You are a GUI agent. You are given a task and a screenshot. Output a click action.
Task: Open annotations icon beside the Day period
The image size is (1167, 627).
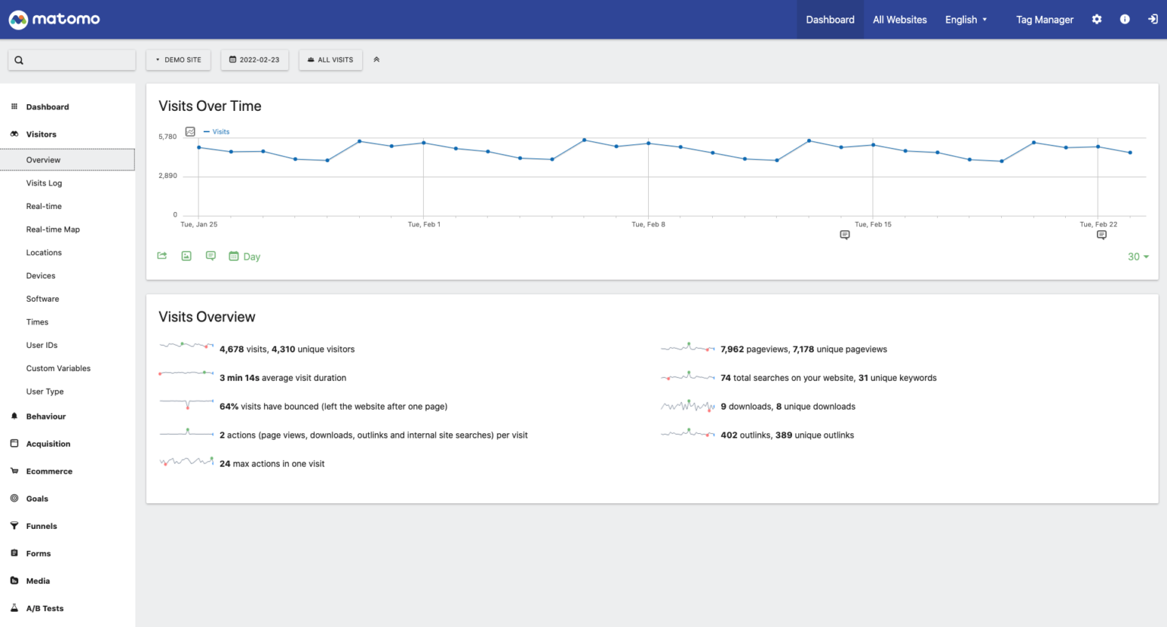(x=211, y=256)
